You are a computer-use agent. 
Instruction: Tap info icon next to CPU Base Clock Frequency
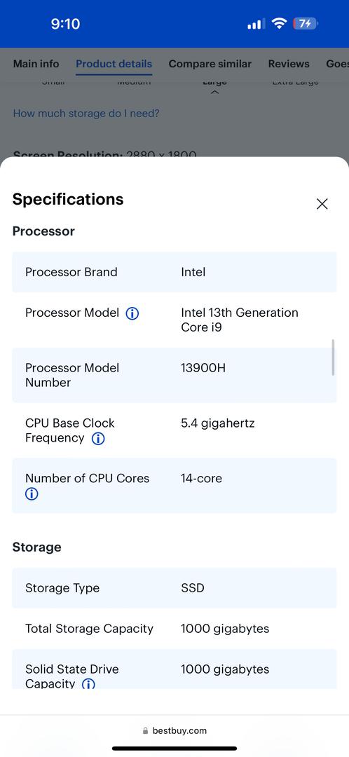[x=98, y=438]
